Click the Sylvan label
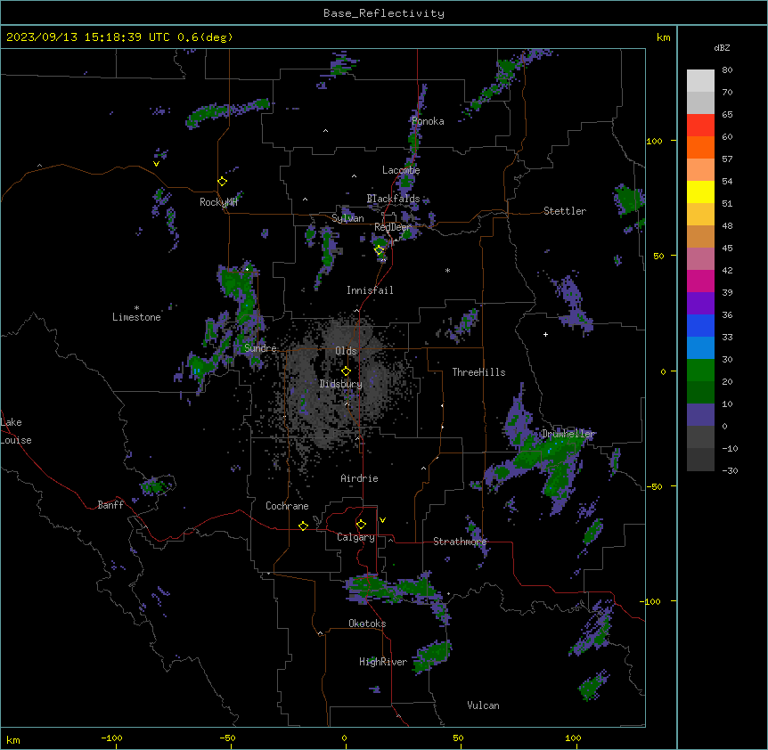The image size is (768, 750). tap(347, 218)
